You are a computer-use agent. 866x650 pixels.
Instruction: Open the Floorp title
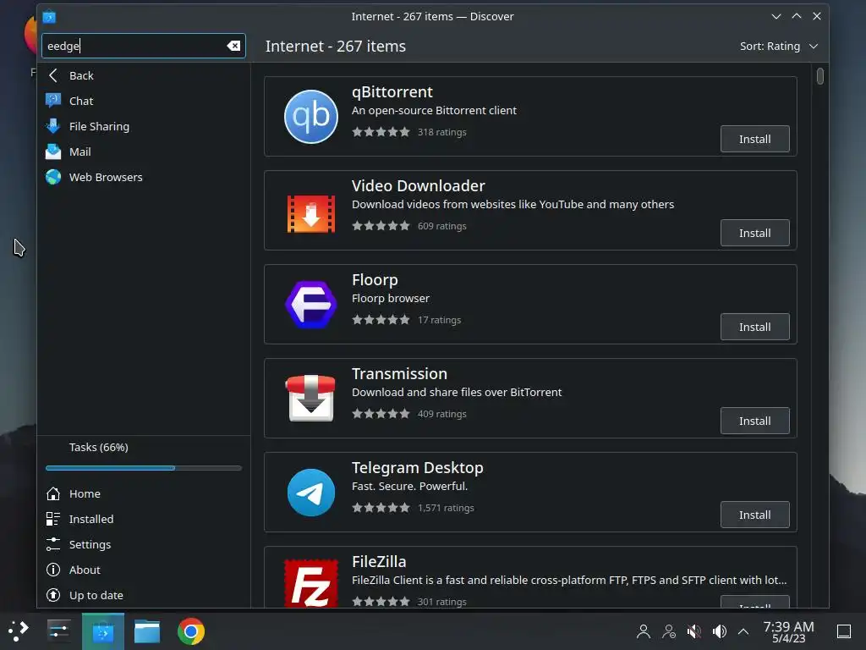point(375,279)
